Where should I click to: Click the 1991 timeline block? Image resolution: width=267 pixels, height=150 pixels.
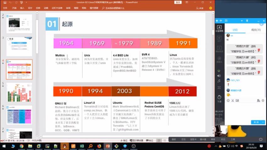click(x=183, y=43)
